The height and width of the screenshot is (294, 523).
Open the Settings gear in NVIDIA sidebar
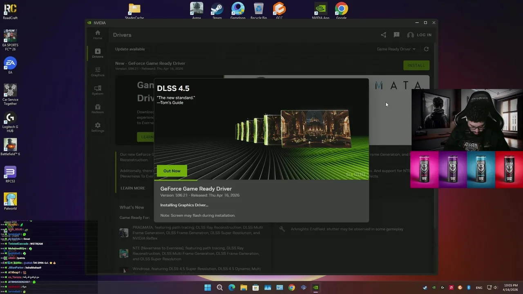point(97,127)
